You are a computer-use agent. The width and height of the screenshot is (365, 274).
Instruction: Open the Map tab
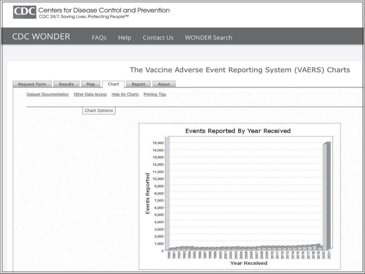(x=90, y=84)
